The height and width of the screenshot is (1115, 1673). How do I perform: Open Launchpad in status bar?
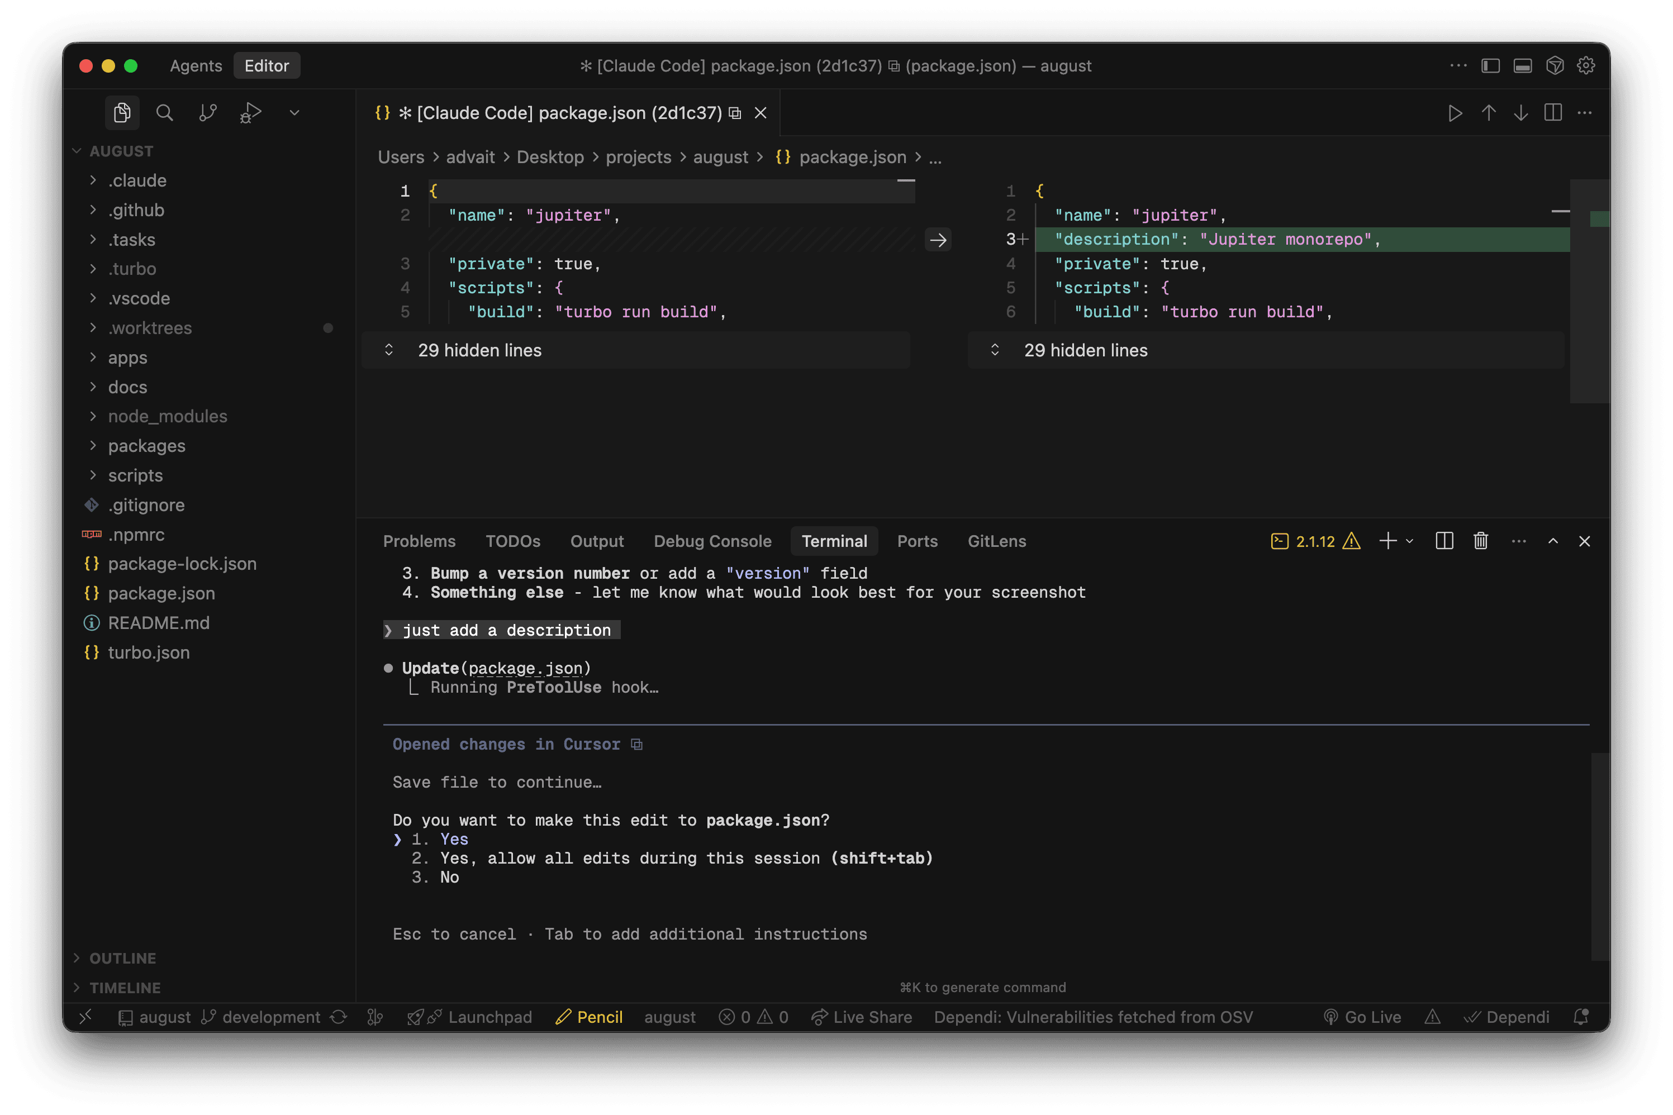[469, 1017]
